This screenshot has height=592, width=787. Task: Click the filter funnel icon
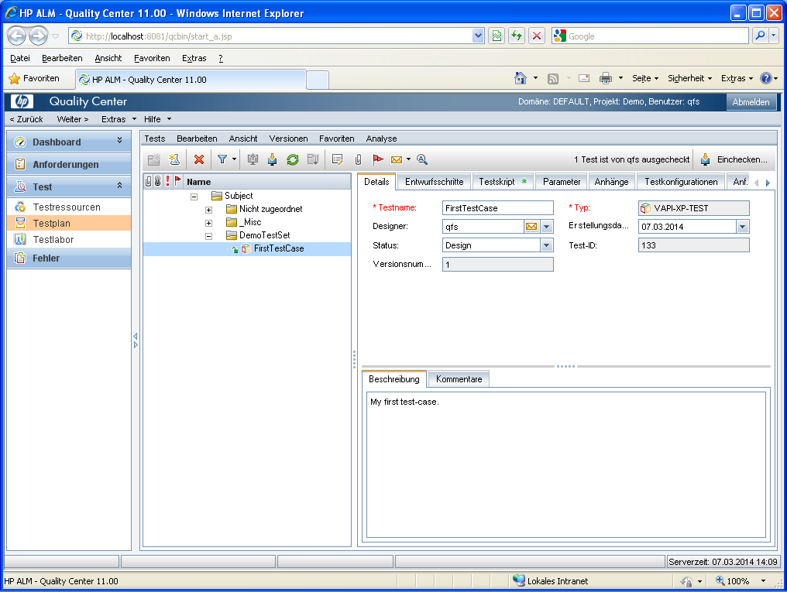coord(222,159)
